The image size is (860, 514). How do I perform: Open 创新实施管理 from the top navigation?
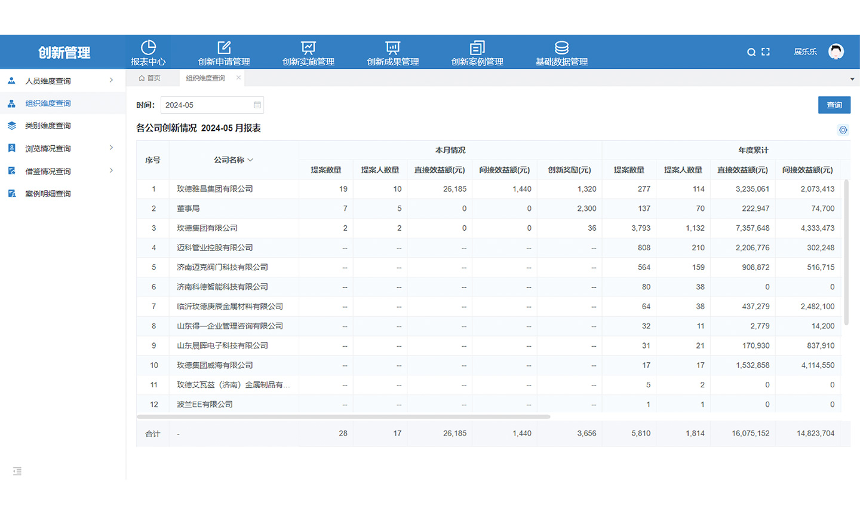click(308, 51)
